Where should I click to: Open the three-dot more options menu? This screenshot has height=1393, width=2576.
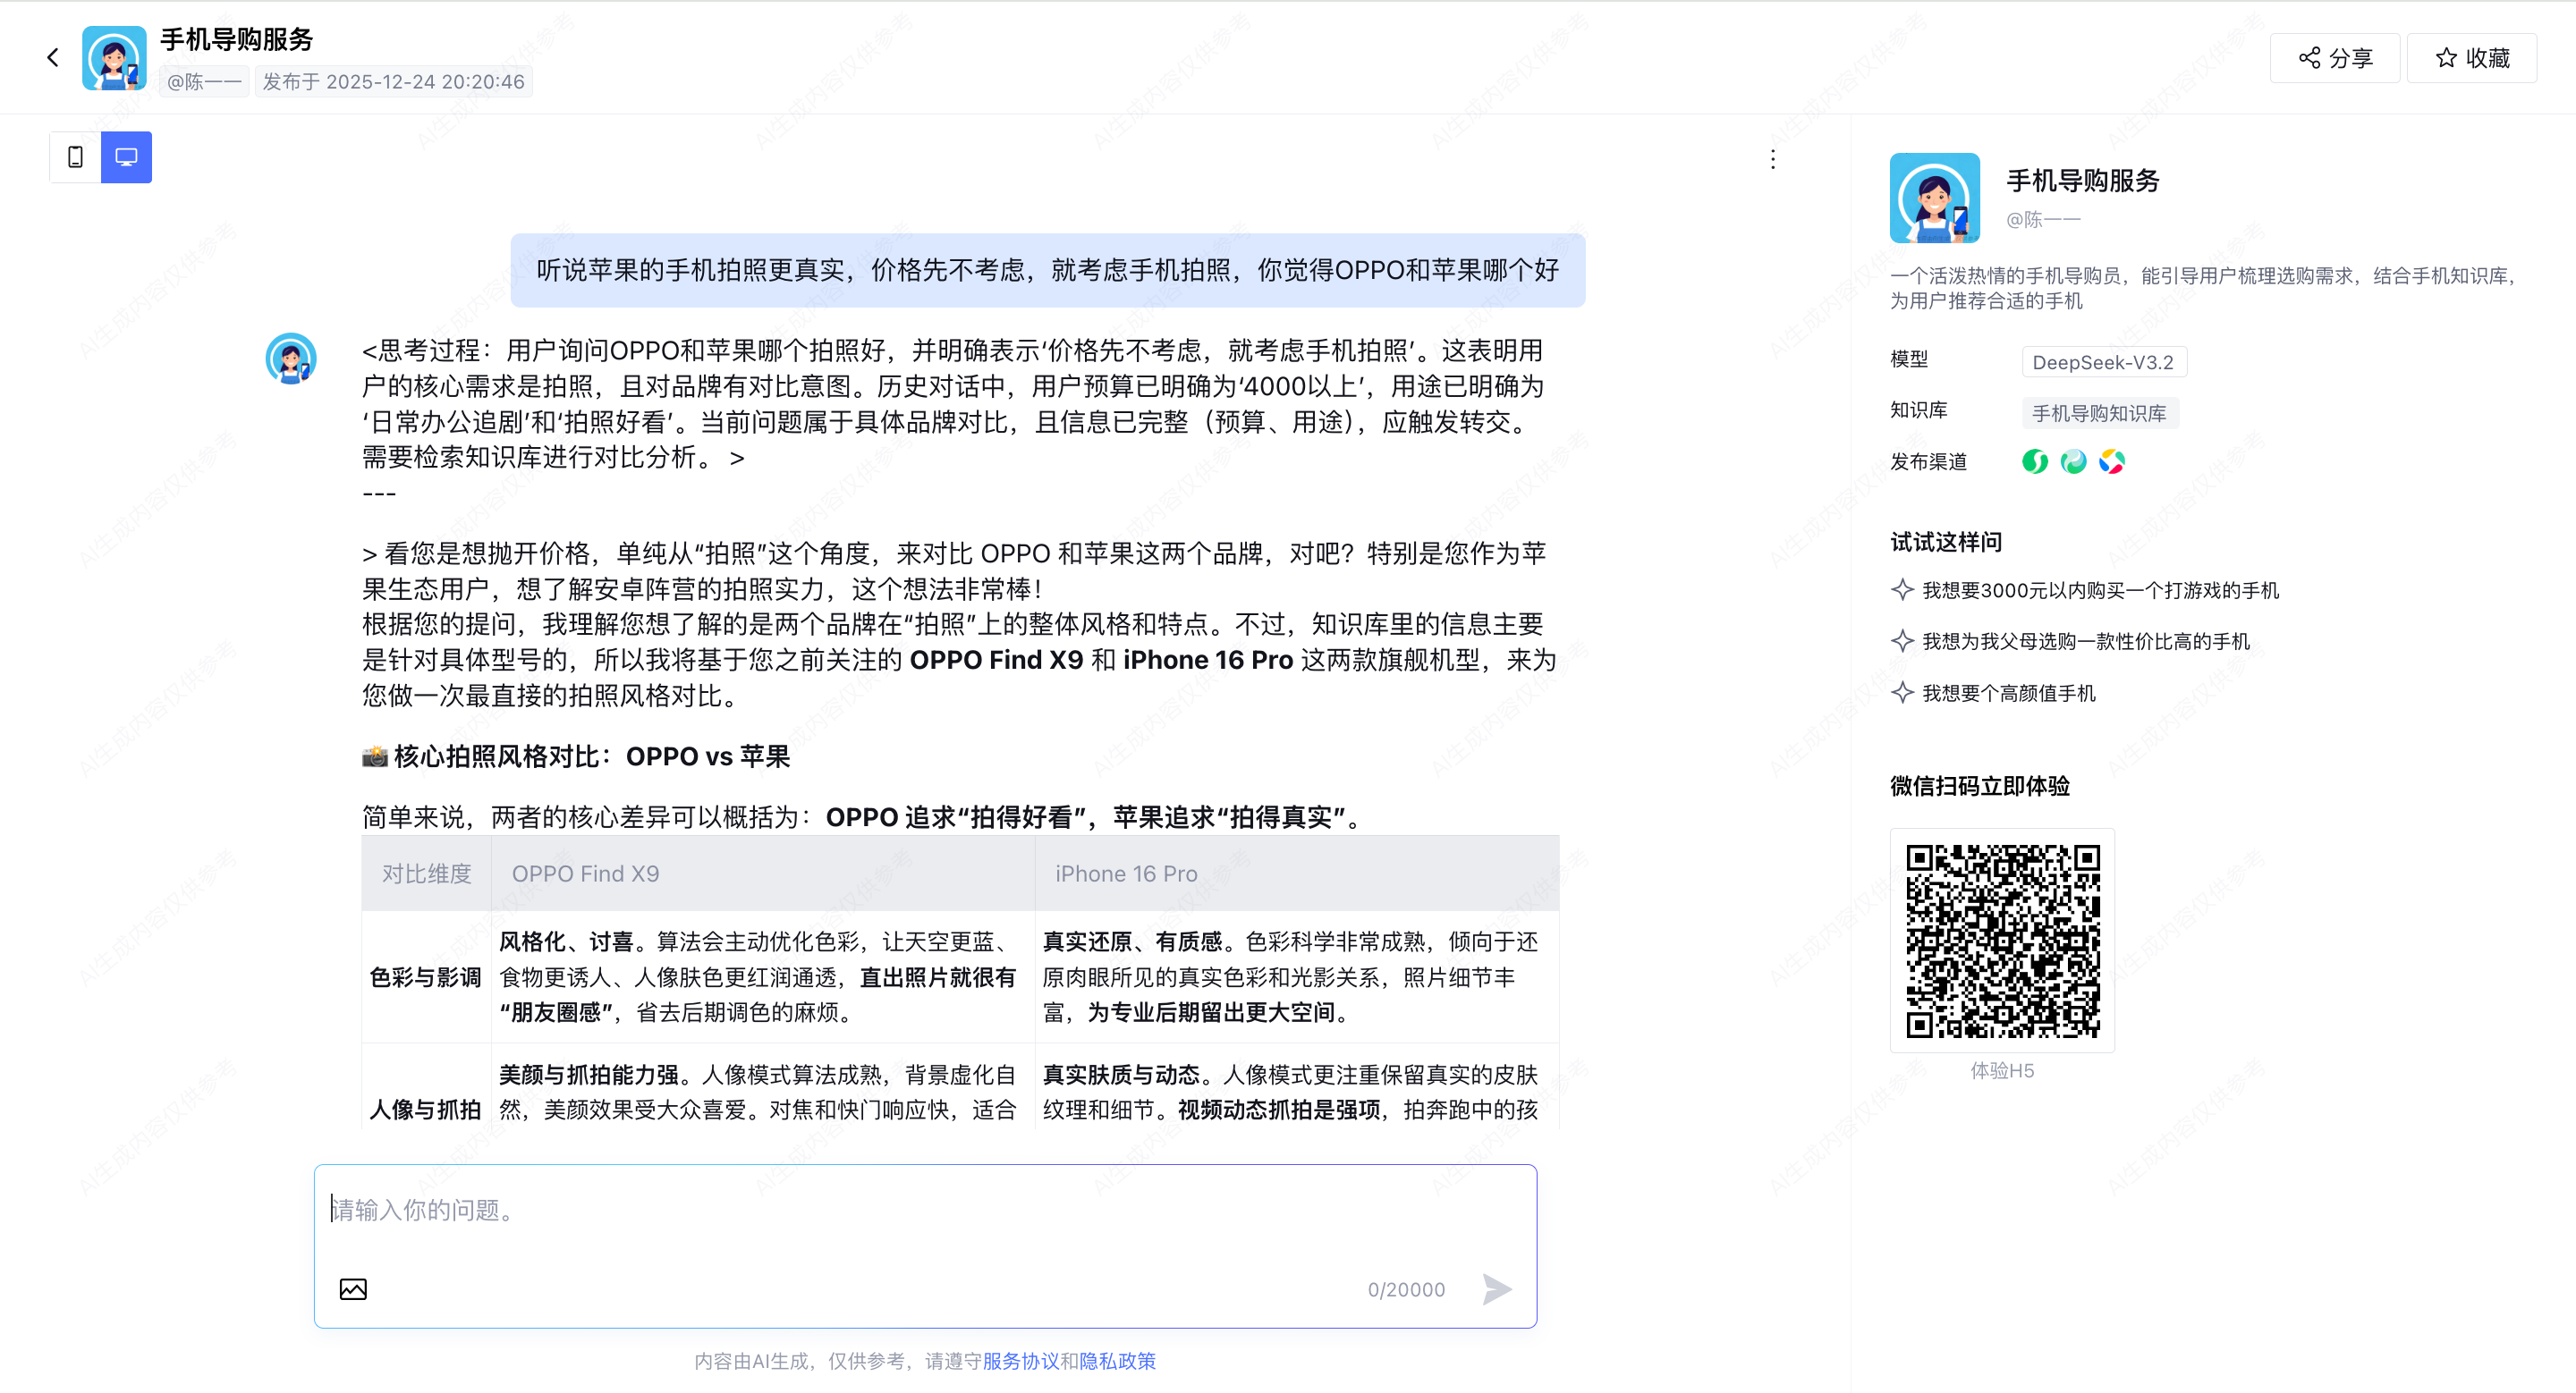pyautogui.click(x=1772, y=160)
